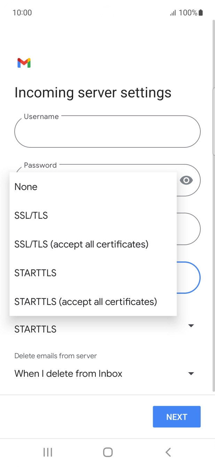
Task: Open Delete emails from server dropdown arrow
Action: click(191, 374)
